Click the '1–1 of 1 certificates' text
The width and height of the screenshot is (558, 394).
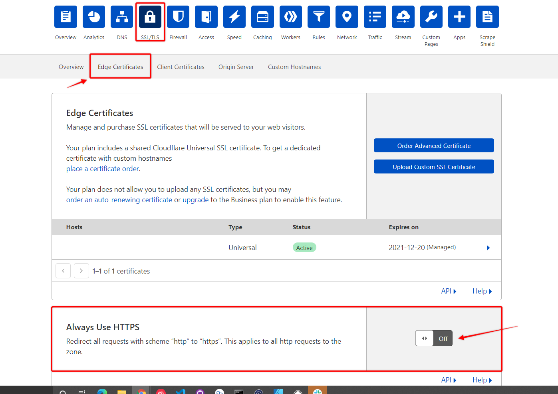(121, 271)
